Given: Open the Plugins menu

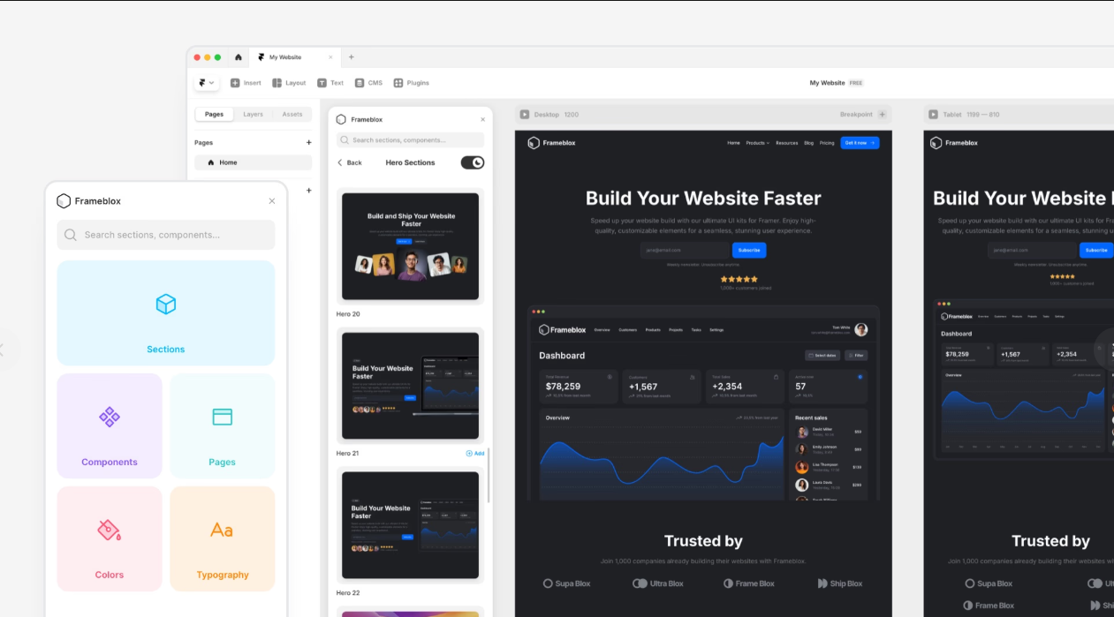Looking at the screenshot, I should click(x=411, y=83).
